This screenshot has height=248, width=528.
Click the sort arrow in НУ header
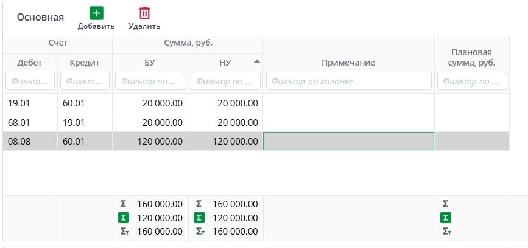tap(256, 61)
